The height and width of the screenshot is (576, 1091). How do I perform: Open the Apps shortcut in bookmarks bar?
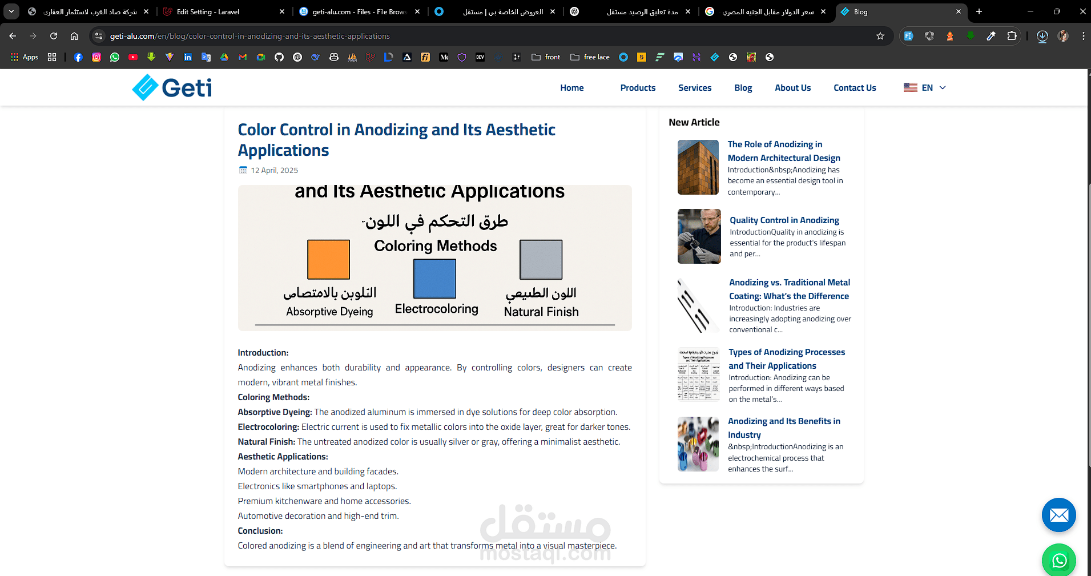point(25,57)
